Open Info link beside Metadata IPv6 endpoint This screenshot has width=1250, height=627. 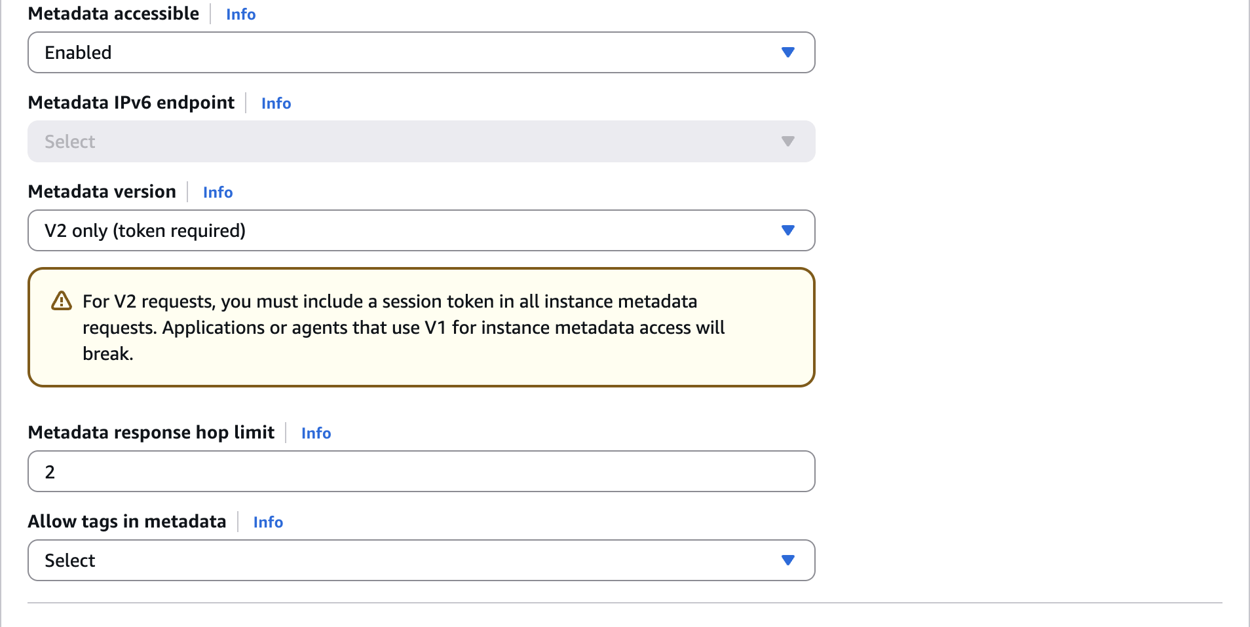pos(276,103)
